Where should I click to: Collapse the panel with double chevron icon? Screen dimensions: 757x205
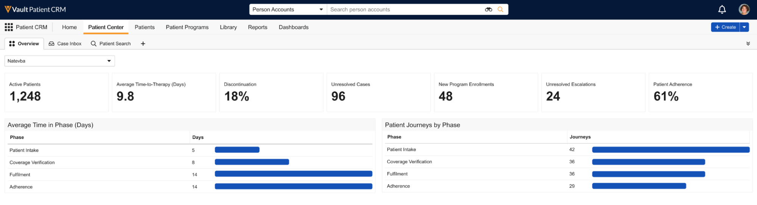(x=748, y=44)
